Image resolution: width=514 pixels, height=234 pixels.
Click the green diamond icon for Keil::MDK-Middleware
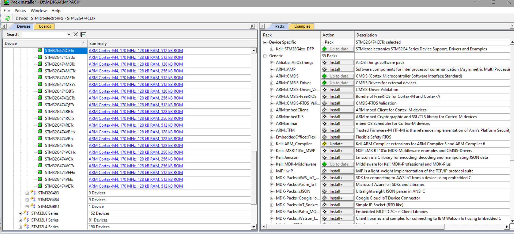pos(325,164)
